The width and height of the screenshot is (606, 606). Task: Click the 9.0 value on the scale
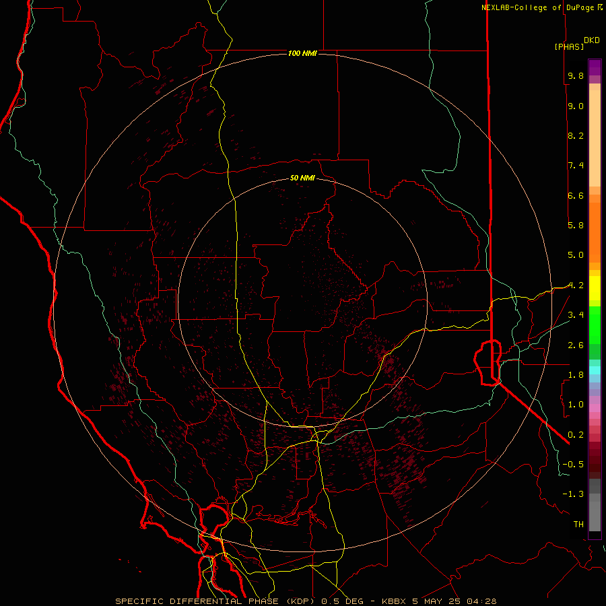(x=576, y=106)
